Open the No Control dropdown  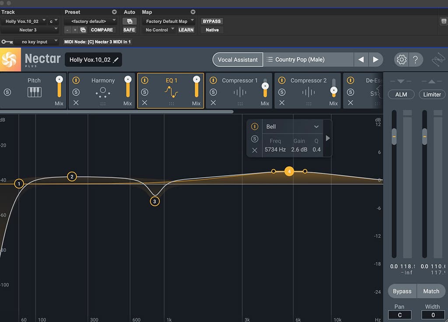coord(159,30)
